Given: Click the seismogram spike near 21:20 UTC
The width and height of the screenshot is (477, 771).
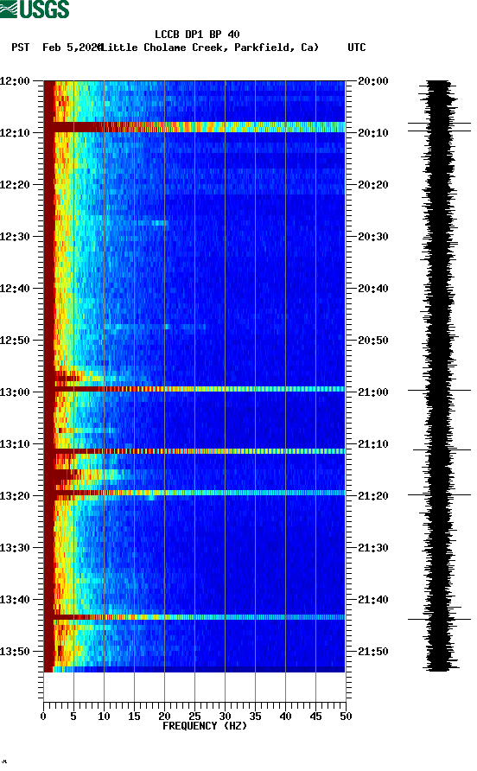Looking at the screenshot, I should [439, 494].
